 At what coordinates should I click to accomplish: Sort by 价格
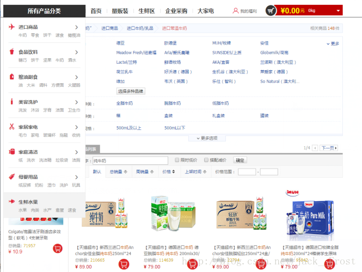(x=169, y=172)
